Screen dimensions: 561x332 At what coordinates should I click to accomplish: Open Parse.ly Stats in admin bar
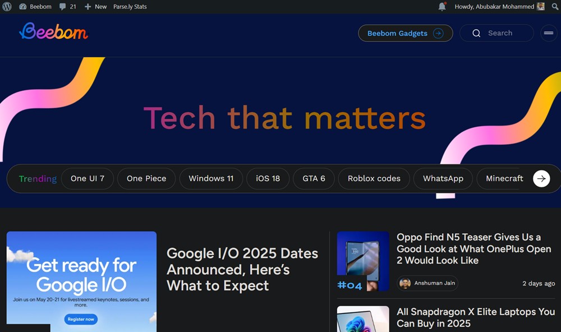tap(130, 6)
